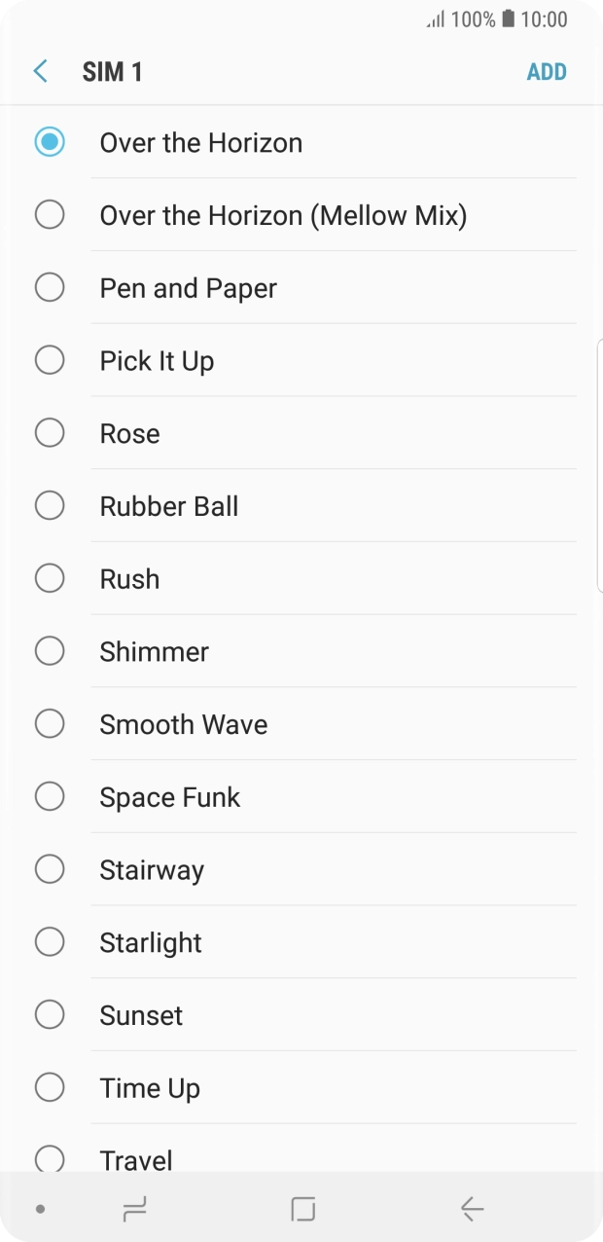Tap the back arrow beside SIM 1

click(x=40, y=71)
